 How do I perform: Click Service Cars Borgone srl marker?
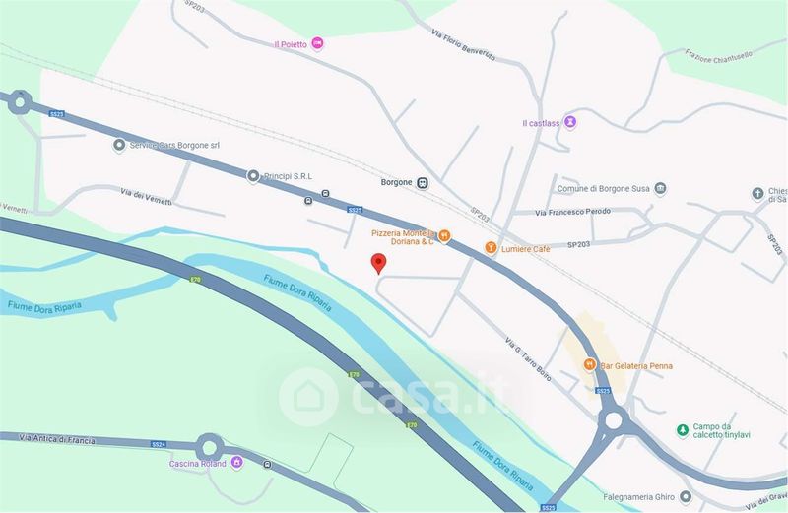[x=119, y=145]
